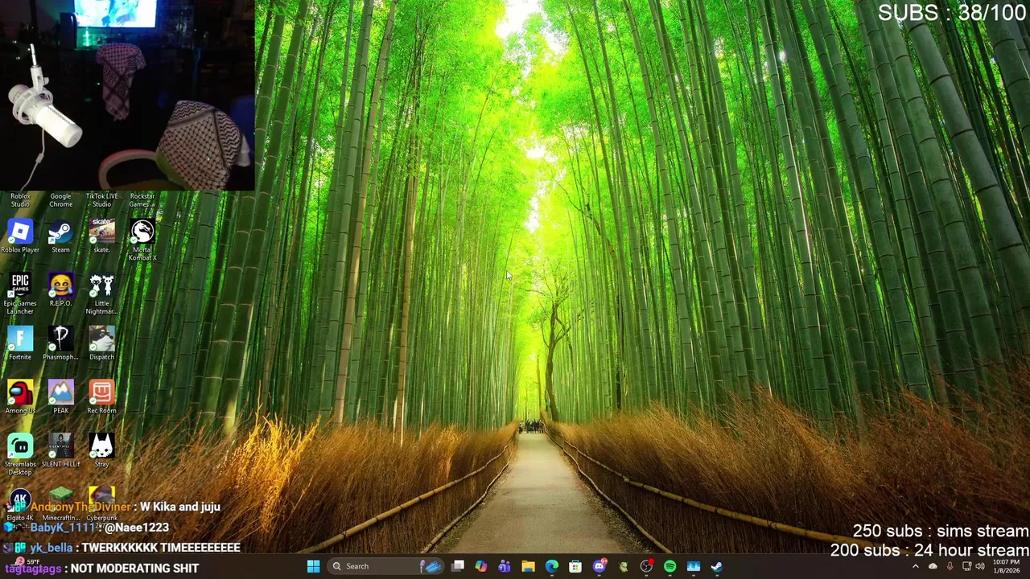Launch Copilot from the taskbar
This screenshot has height=579, width=1030.
481,566
